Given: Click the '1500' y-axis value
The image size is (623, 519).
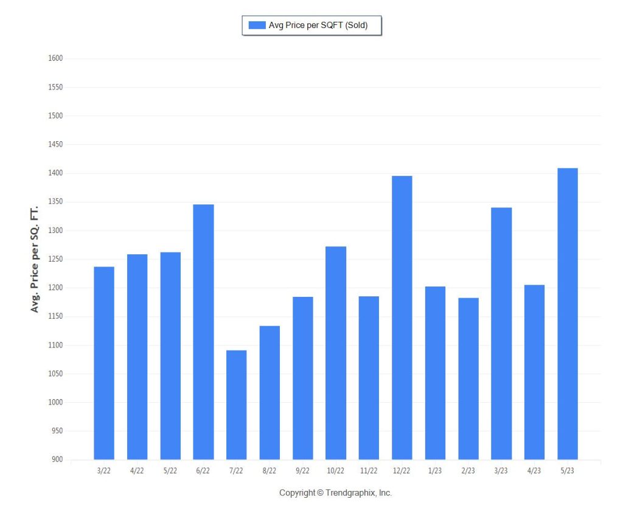Looking at the screenshot, I should [x=55, y=116].
